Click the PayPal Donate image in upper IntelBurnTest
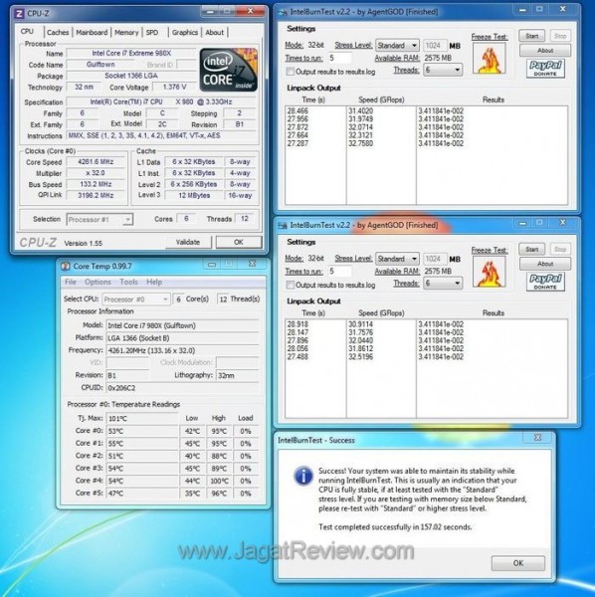Viewport: 595px width, 597px height. pyautogui.click(x=545, y=69)
